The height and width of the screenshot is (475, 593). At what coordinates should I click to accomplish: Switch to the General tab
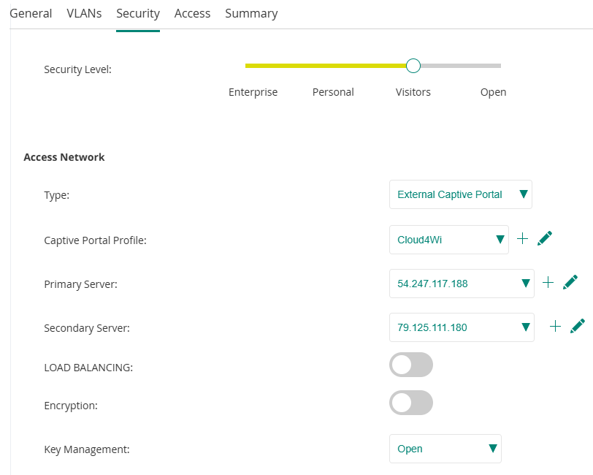pyautogui.click(x=31, y=13)
